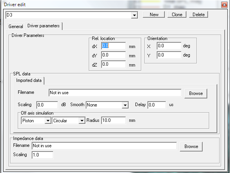The height and width of the screenshot is (173, 230).
Task: Click the Delay microseconds field
Action: click(157, 105)
